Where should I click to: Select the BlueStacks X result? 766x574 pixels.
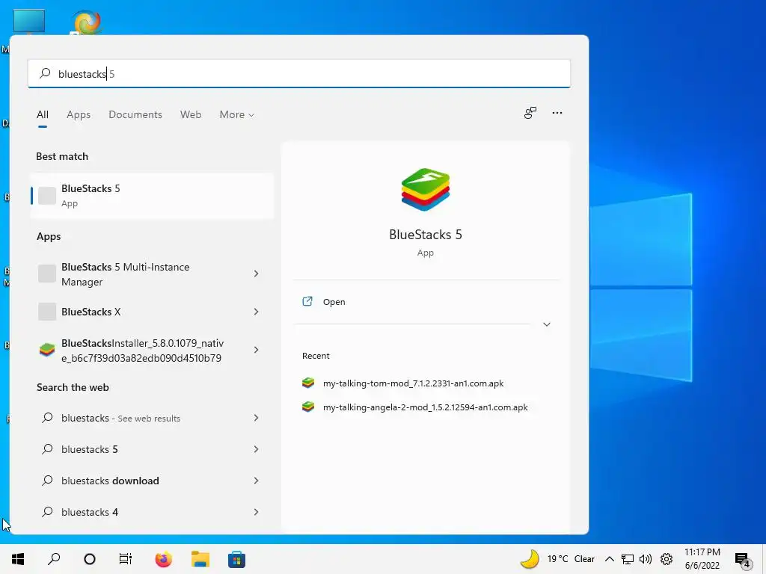[152, 312]
